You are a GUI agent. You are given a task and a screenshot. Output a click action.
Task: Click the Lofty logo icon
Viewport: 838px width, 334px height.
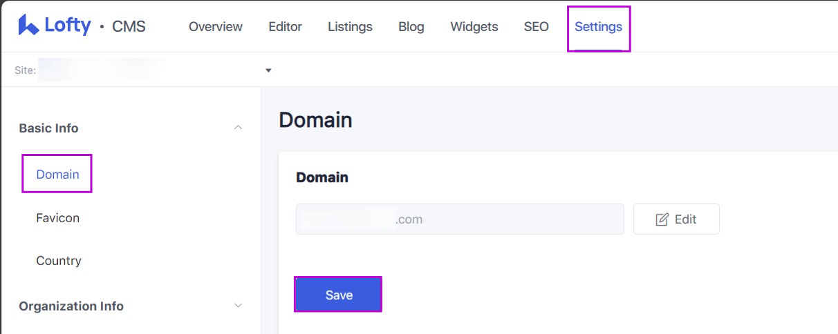click(x=28, y=26)
